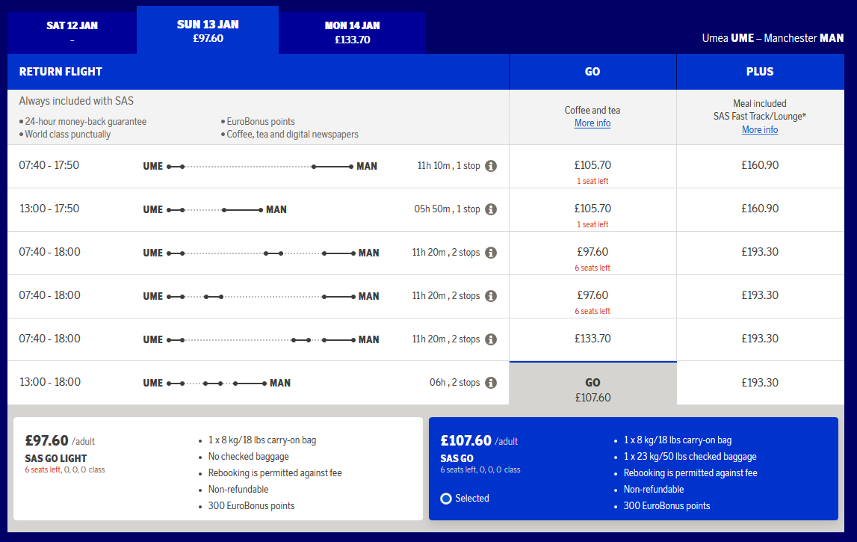Choose PLUS fare £160.90 for 07:40 - 17:50 flight

coord(760,166)
